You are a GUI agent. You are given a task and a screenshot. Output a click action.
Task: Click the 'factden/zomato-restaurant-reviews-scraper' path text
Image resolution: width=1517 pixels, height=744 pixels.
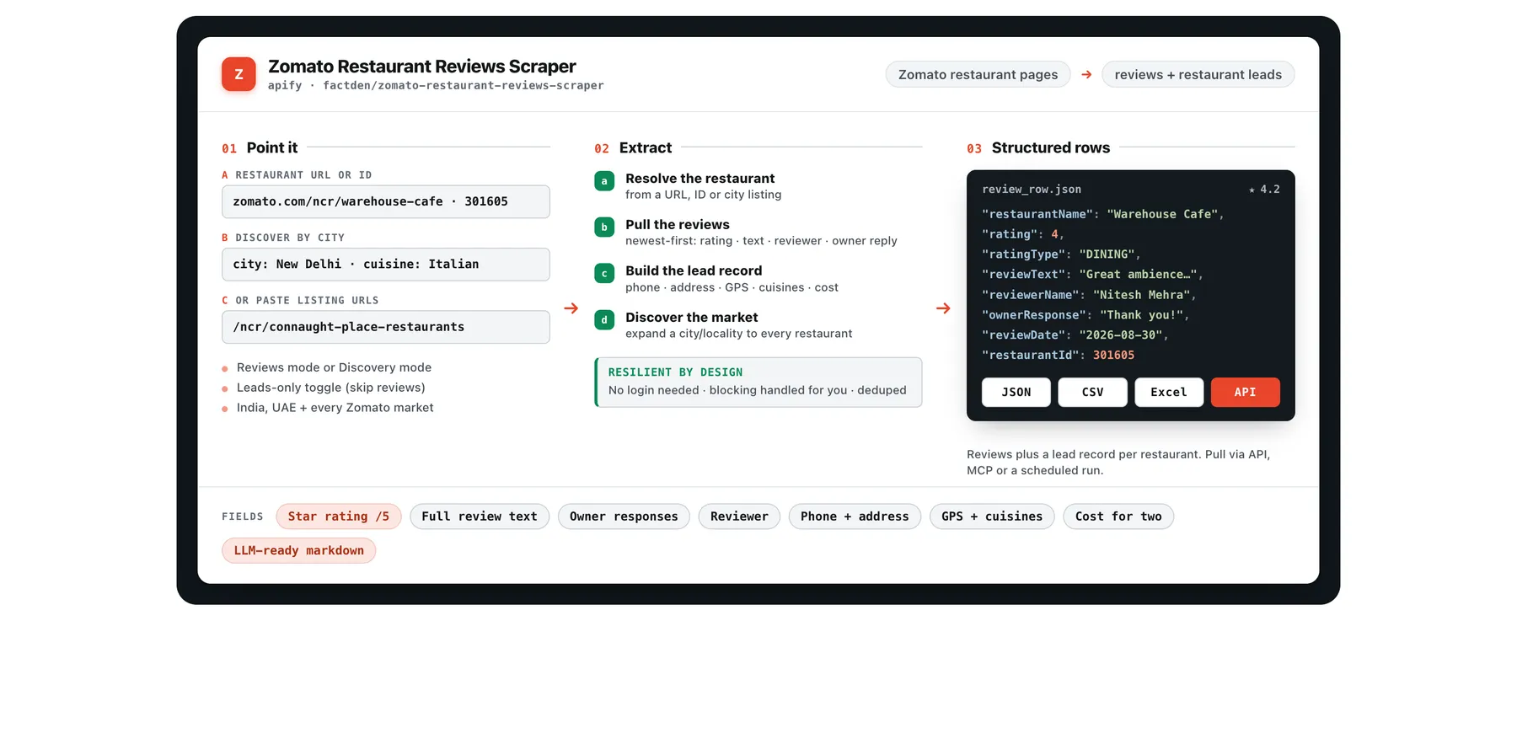tap(464, 86)
